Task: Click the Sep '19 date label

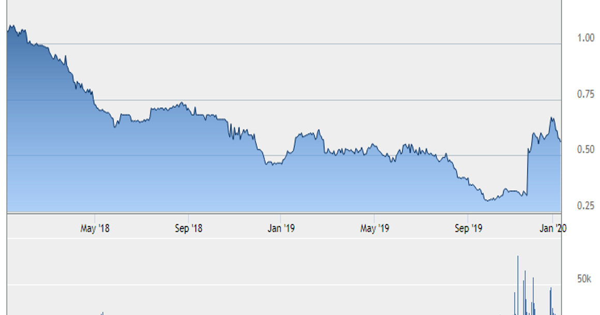Action: click(468, 229)
